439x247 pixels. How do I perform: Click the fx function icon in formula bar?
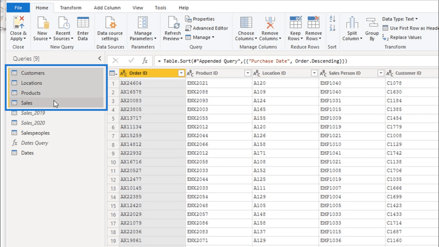pos(145,61)
